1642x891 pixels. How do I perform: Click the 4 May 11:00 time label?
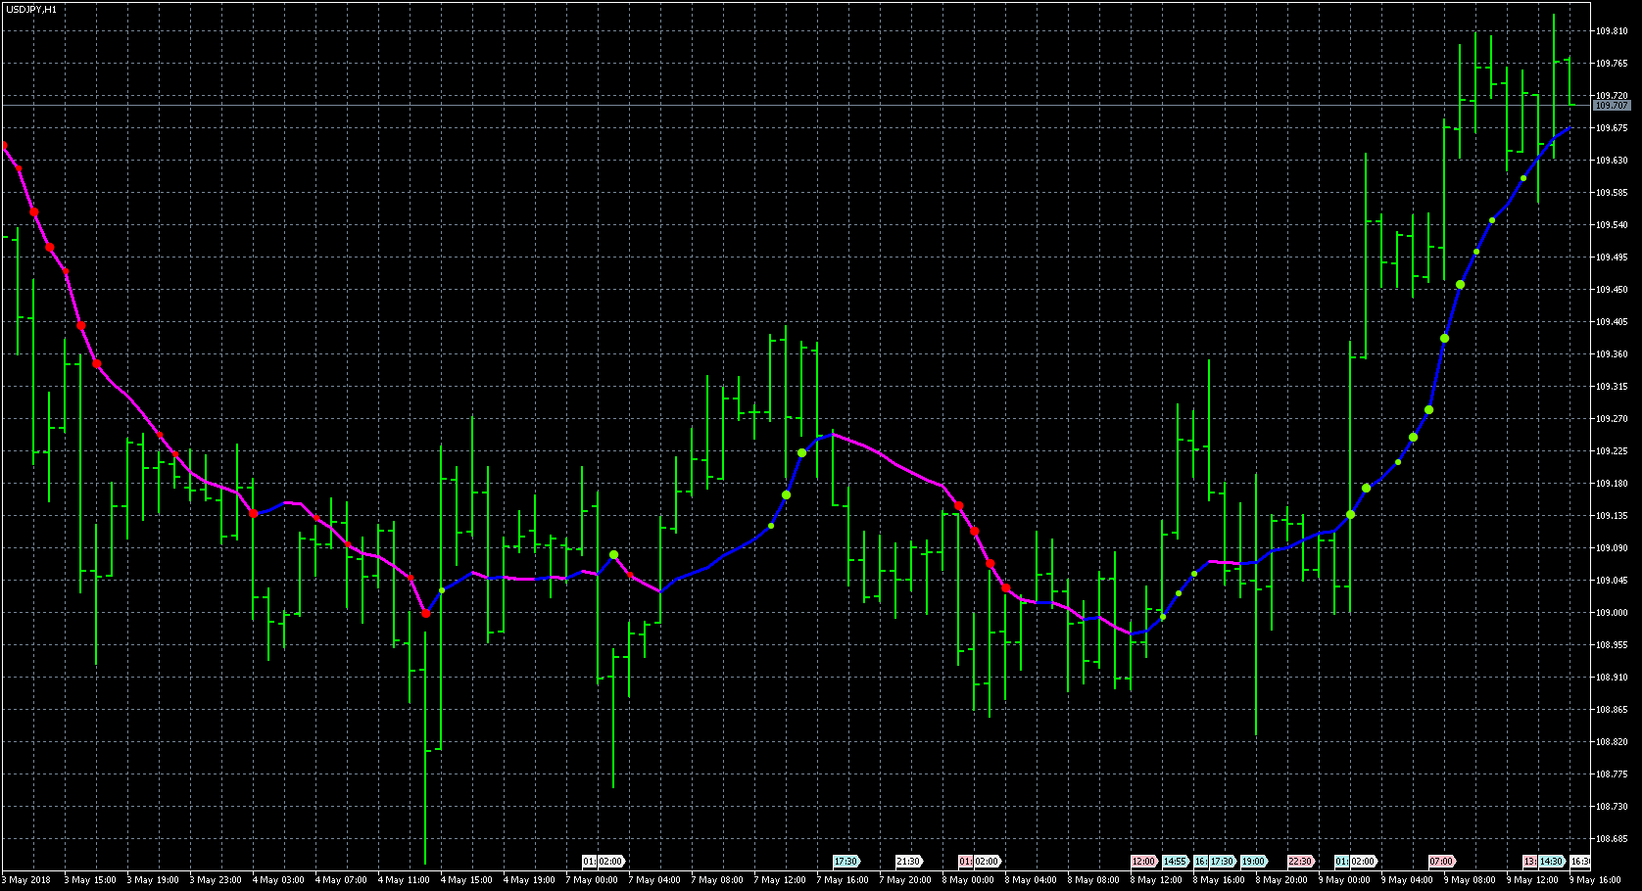point(405,880)
